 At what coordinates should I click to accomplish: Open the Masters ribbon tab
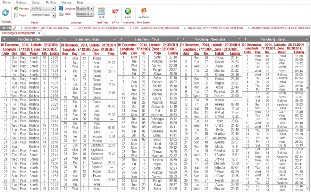tap(66, 2)
